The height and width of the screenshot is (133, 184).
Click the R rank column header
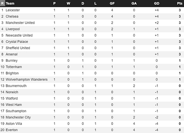click(3, 3)
